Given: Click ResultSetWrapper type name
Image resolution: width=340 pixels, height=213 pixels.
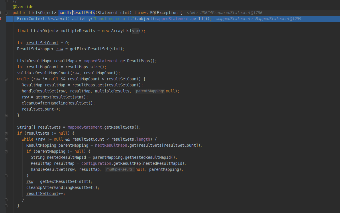Looking at the screenshot, I should point(35,49).
